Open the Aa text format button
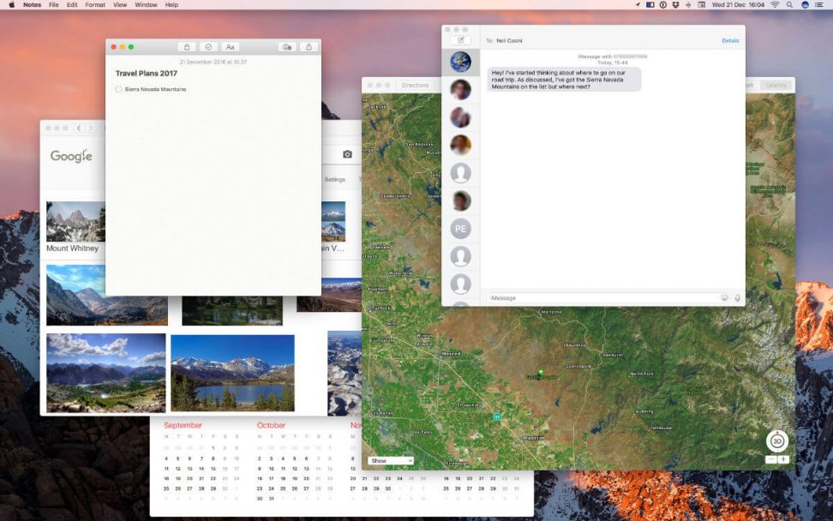This screenshot has width=833, height=521. tap(230, 47)
